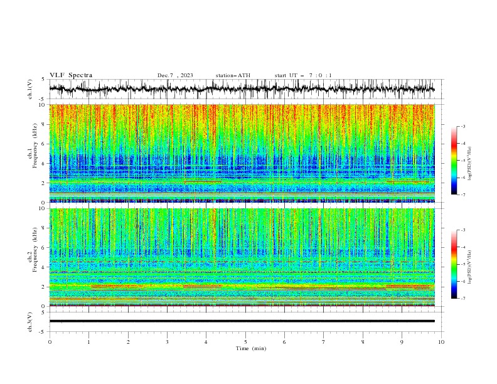Click inside the ch.2 spectrogram panel

242,257
